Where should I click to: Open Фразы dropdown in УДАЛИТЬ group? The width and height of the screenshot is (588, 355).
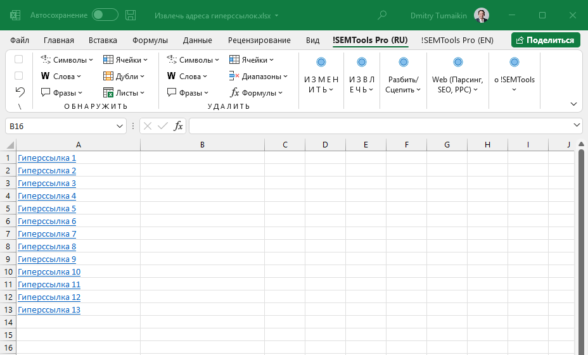point(188,92)
